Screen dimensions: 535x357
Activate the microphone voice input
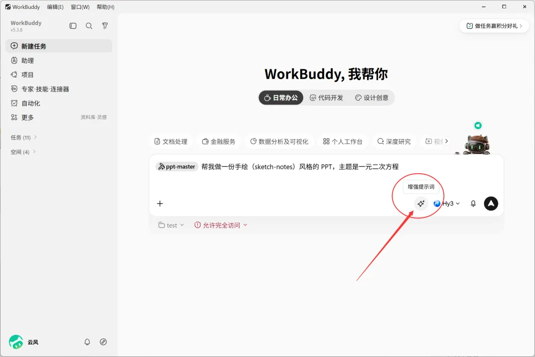[x=473, y=204]
